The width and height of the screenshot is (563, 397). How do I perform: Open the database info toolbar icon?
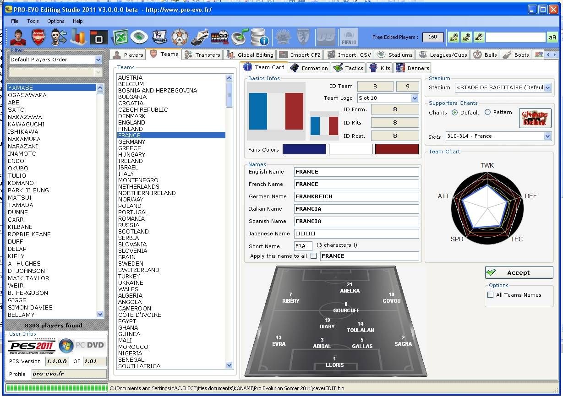tap(259, 37)
